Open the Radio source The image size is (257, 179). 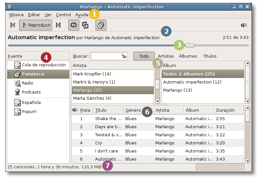click(x=28, y=83)
